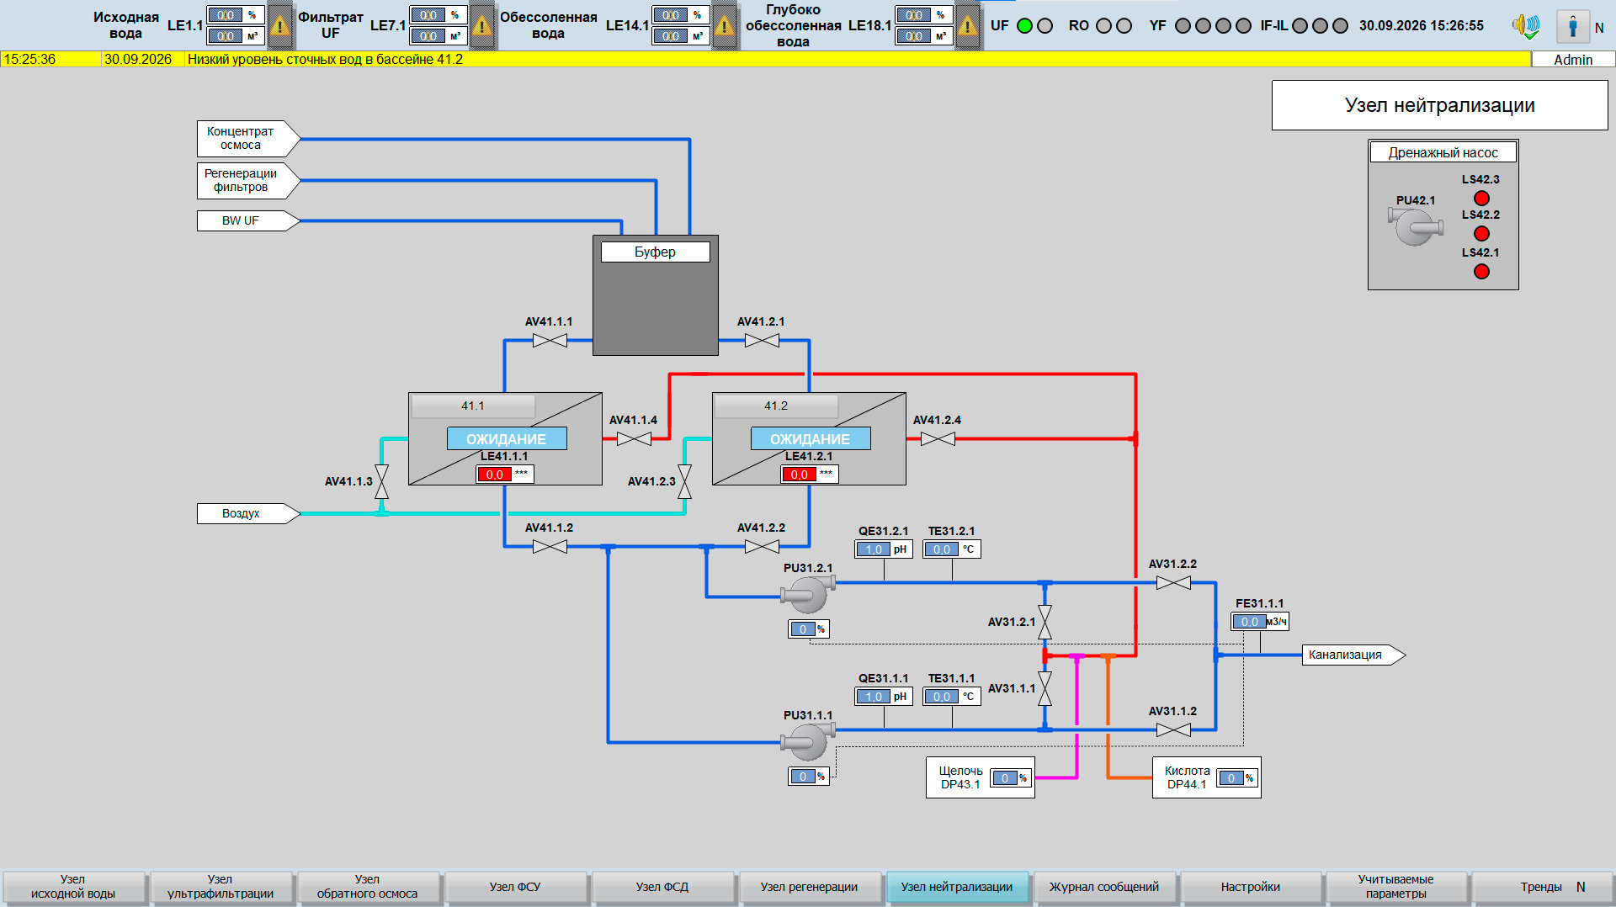Image resolution: width=1616 pixels, height=907 pixels.
Task: Open the Тренды tab
Action: tap(1541, 887)
